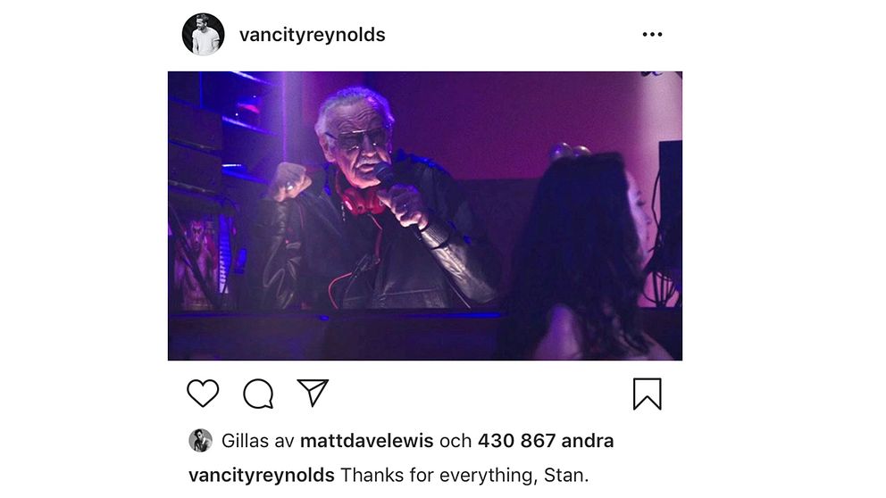Save the post with the bookmark icon
The height and width of the screenshot is (498, 886).
click(x=647, y=394)
